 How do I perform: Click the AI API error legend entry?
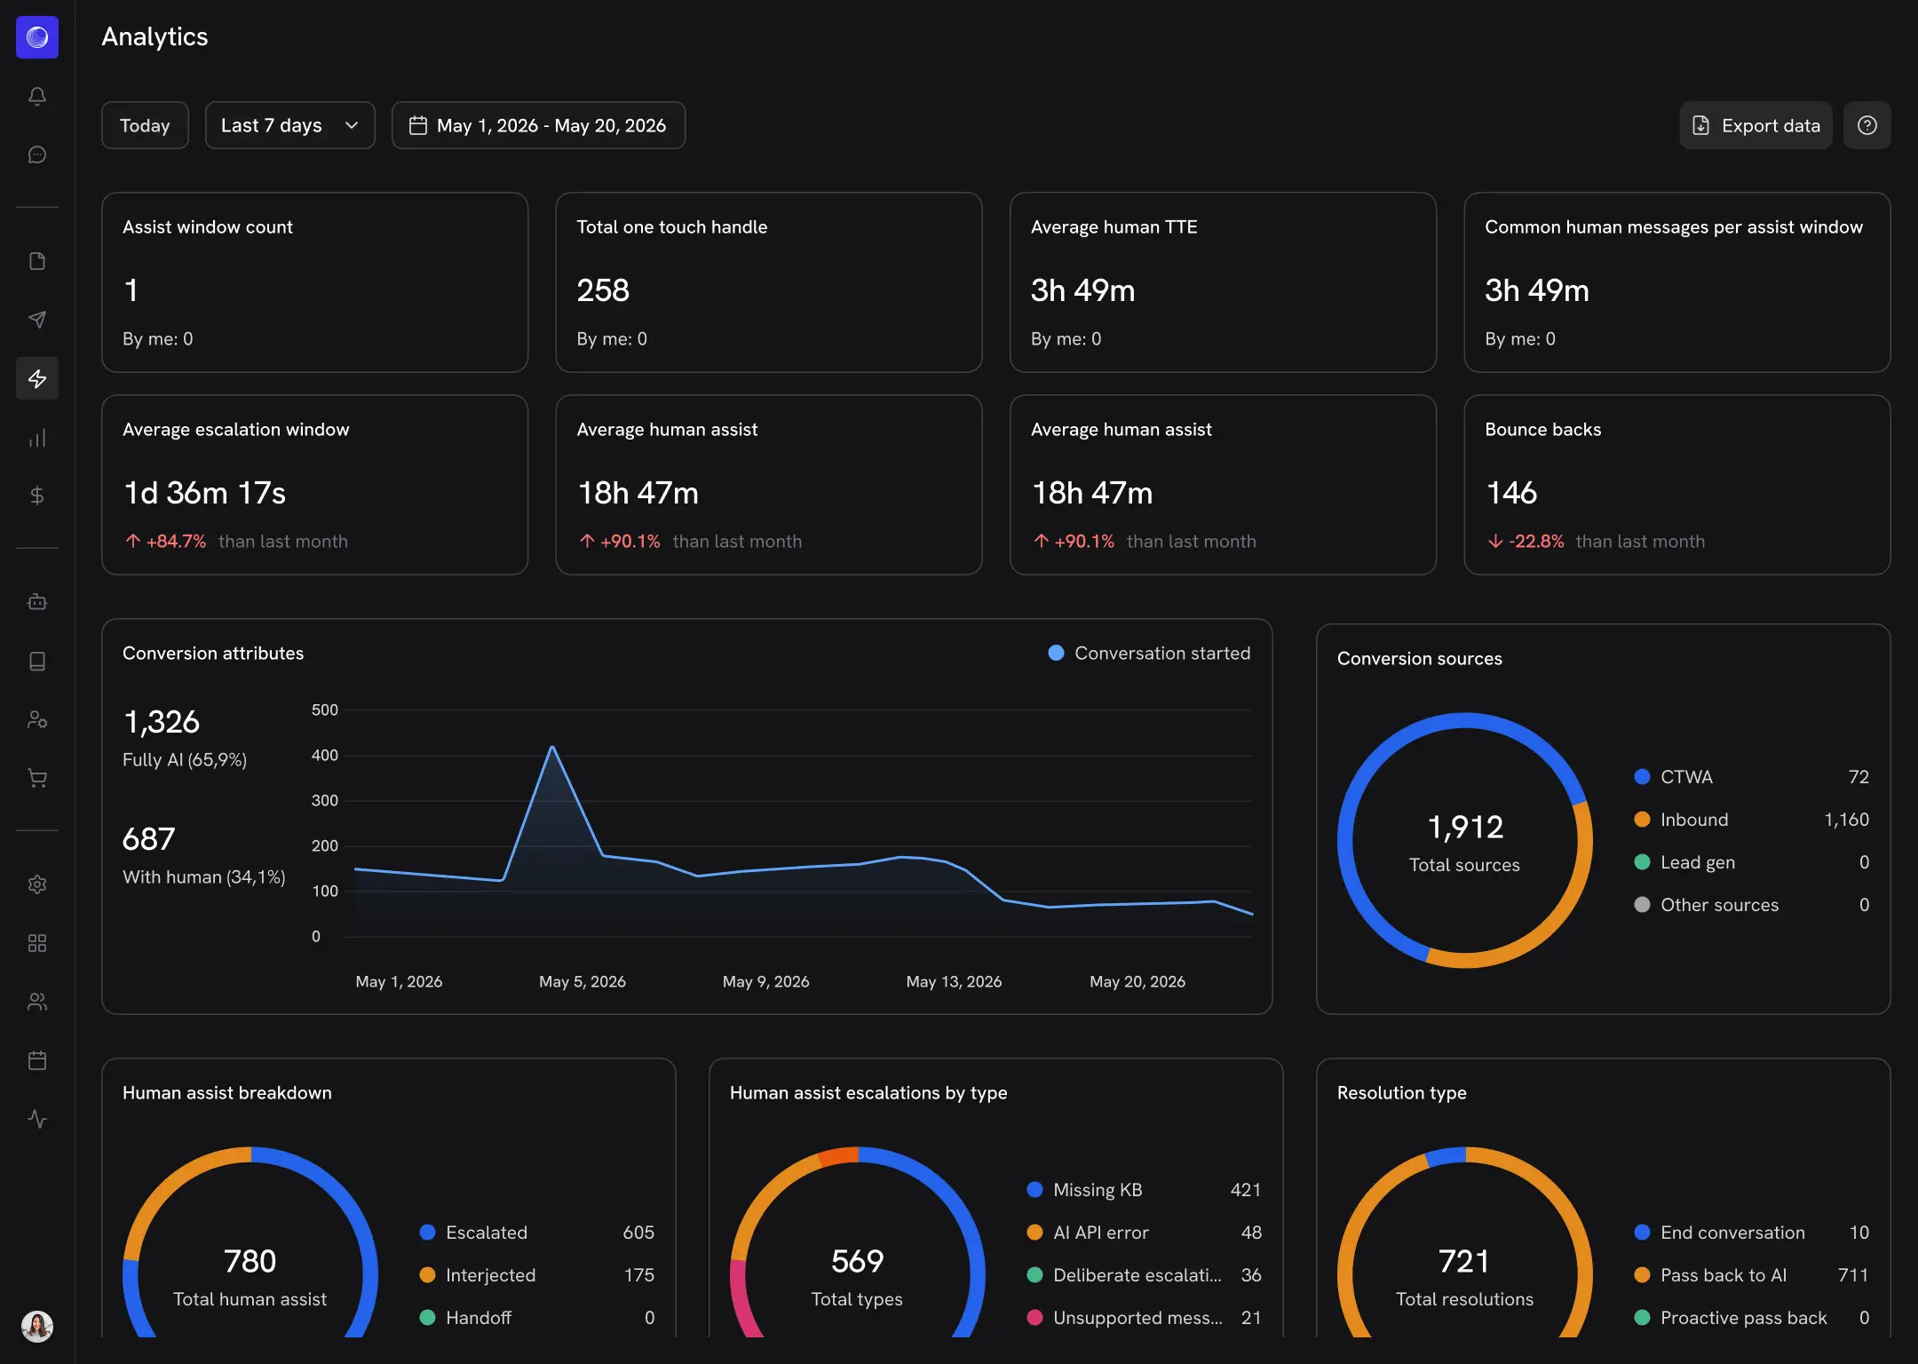tap(1144, 1233)
